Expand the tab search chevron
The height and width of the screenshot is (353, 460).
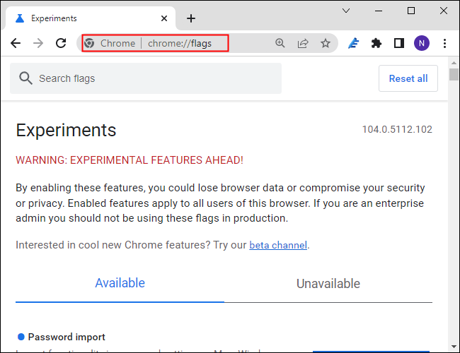(346, 11)
